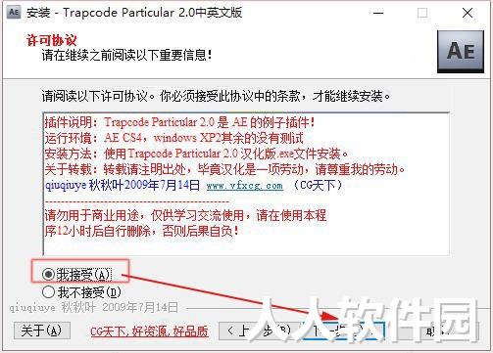This screenshot has width=493, height=353.
Task: Select the 我不接受(D) radio button
Action: click(x=48, y=292)
